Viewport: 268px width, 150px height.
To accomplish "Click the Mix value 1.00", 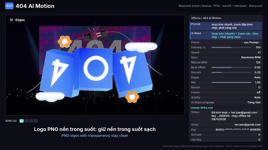I will pos(258,82).
